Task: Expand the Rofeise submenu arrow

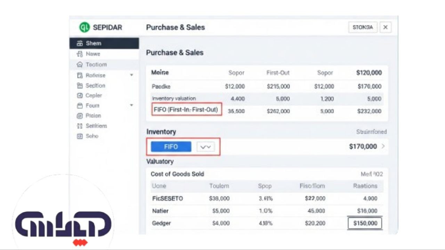Action: point(131,75)
